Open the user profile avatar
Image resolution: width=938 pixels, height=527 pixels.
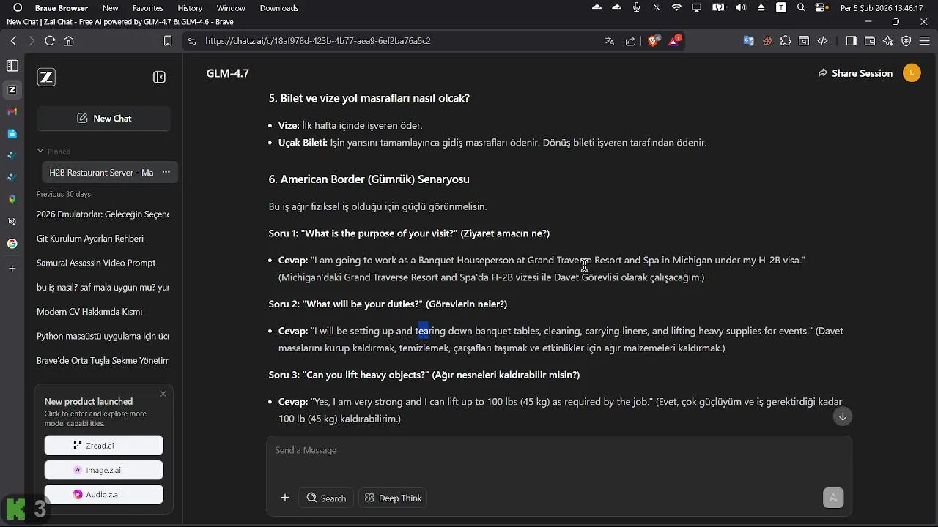click(912, 72)
